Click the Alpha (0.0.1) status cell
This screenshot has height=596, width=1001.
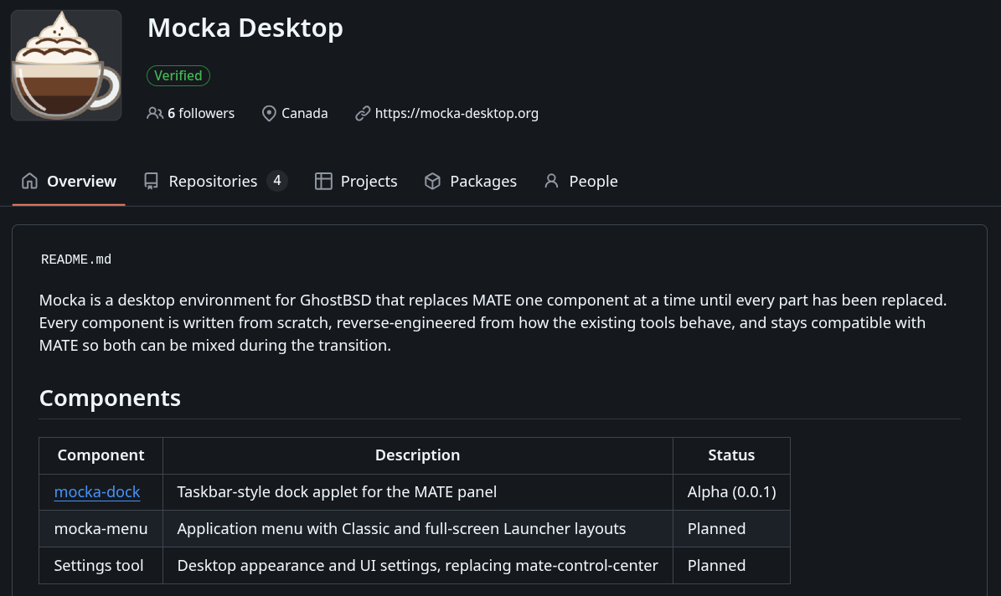(x=731, y=492)
